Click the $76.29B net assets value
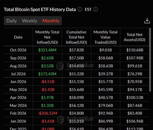Image resolution: width=153 pixels, height=130 pixels. pyautogui.click(x=135, y=74)
